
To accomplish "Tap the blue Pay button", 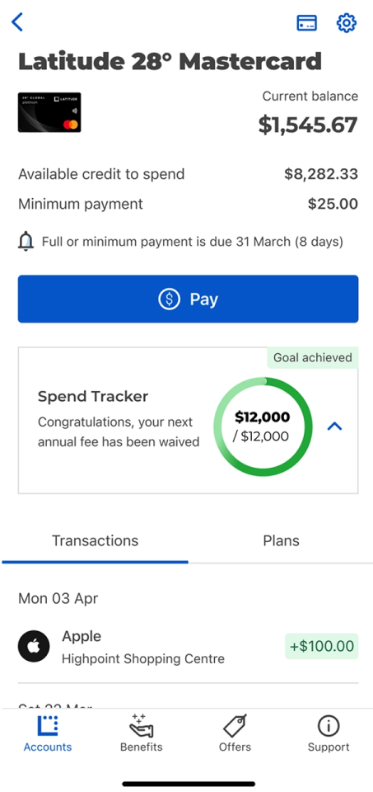I will click(188, 299).
